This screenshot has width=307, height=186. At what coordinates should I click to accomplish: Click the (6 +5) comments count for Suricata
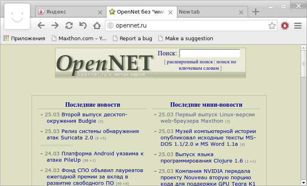[x=101, y=138]
